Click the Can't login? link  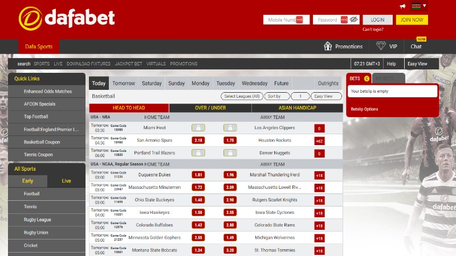pyautogui.click(x=373, y=29)
